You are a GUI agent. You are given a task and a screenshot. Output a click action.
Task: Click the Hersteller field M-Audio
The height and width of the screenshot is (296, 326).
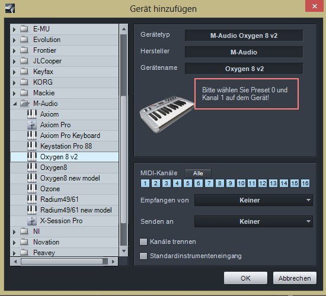(244, 52)
